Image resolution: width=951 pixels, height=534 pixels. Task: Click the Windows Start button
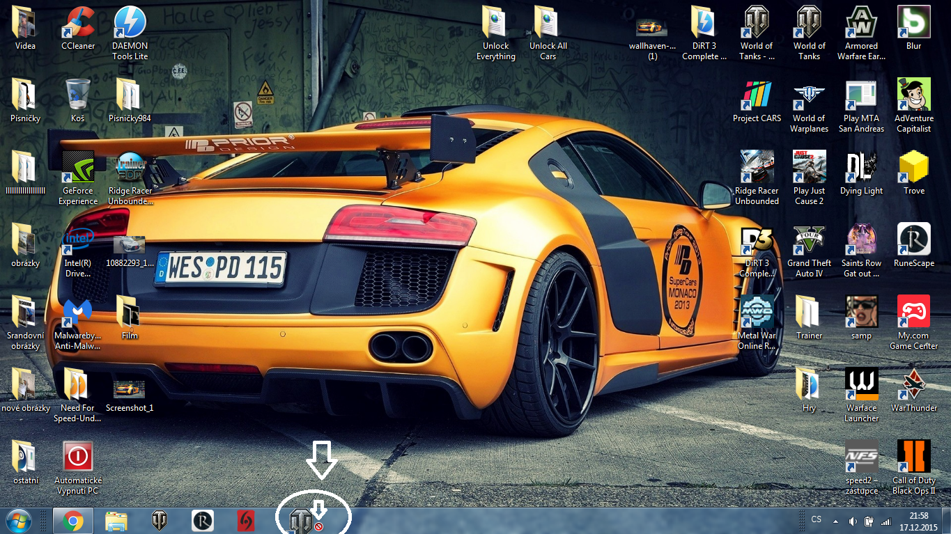click(x=18, y=521)
